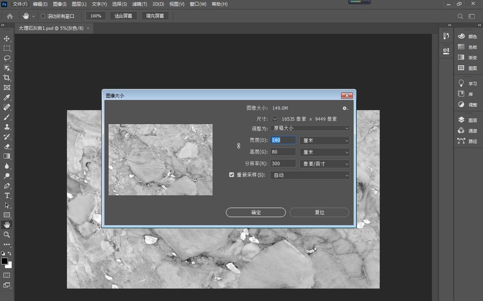Image resolution: width=483 pixels, height=301 pixels.
Task: Select the Eyedropper tool
Action: pyautogui.click(x=7, y=97)
